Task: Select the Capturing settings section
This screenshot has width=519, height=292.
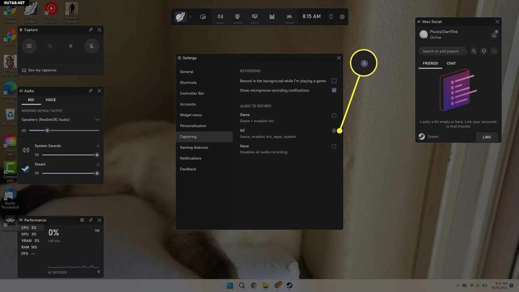Action: 204,137
